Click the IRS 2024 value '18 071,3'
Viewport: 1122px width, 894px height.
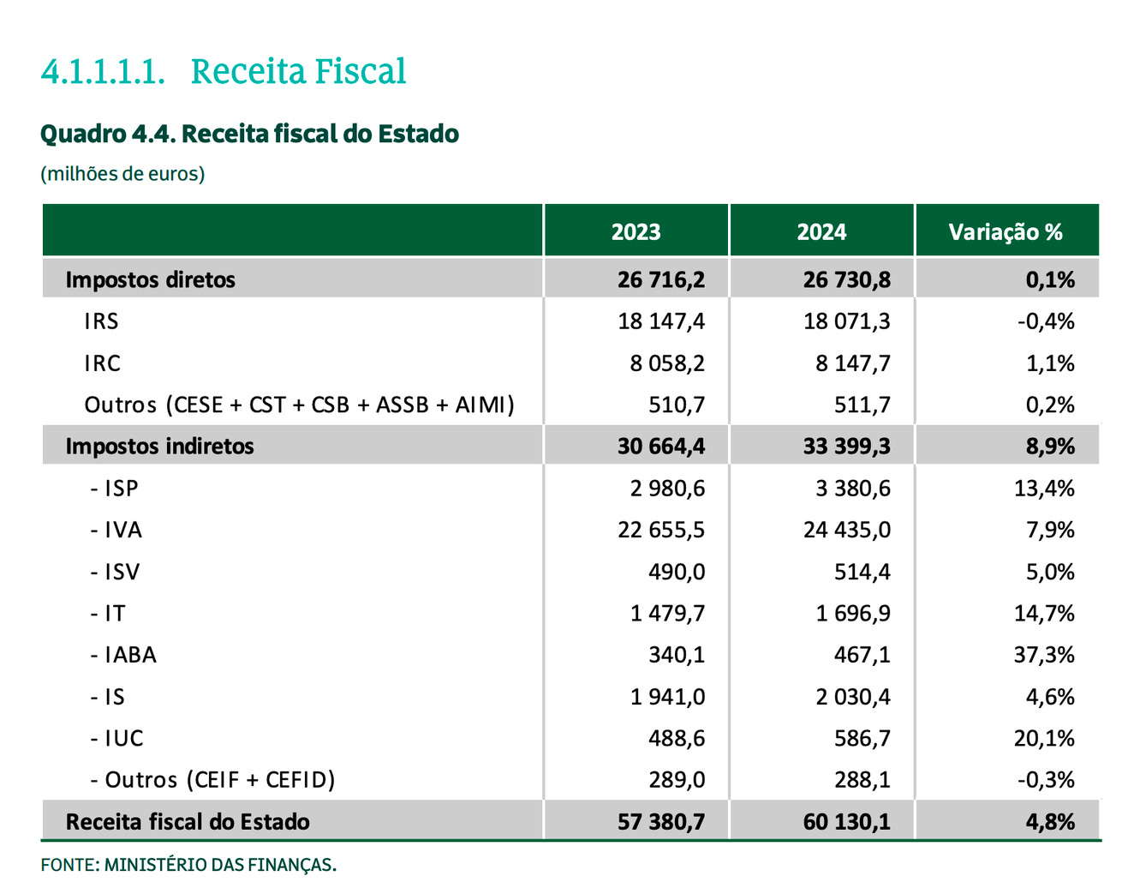847,321
